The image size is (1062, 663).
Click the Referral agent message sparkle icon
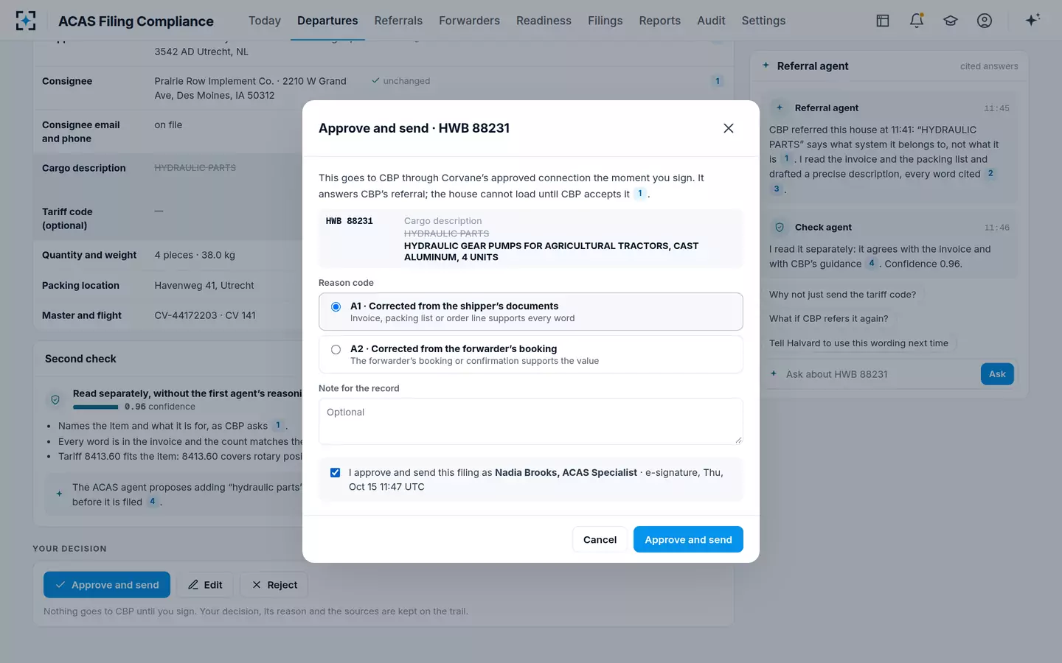click(780, 108)
